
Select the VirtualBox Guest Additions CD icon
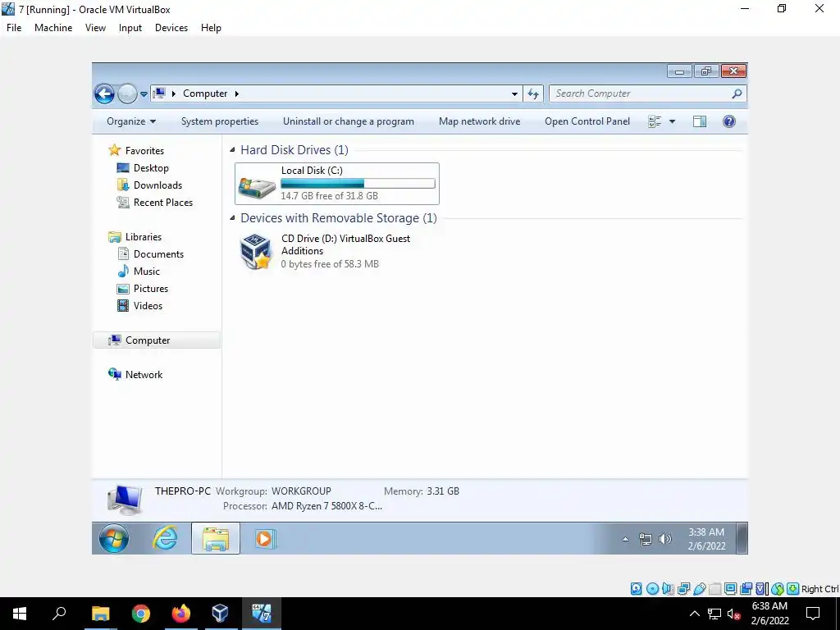coord(256,251)
